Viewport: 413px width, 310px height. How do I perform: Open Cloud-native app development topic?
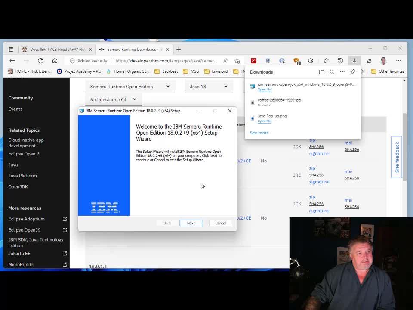point(26,143)
